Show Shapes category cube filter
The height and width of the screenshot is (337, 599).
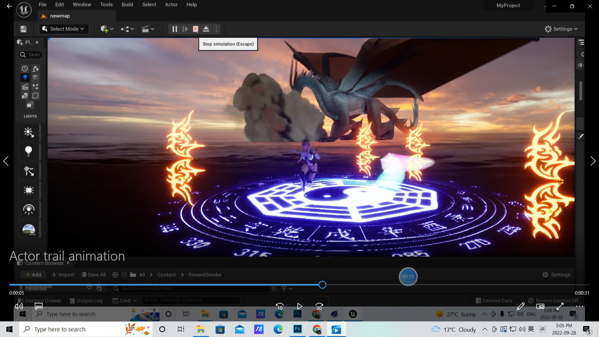(35, 77)
